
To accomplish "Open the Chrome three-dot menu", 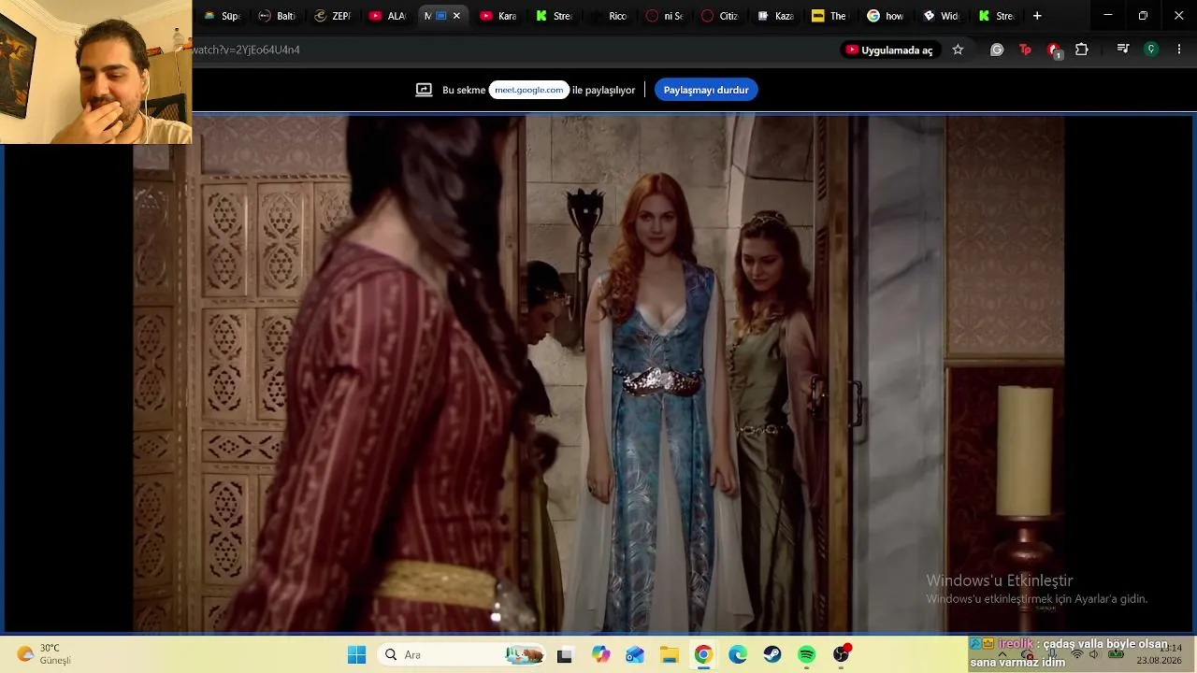I will coord(1179,50).
